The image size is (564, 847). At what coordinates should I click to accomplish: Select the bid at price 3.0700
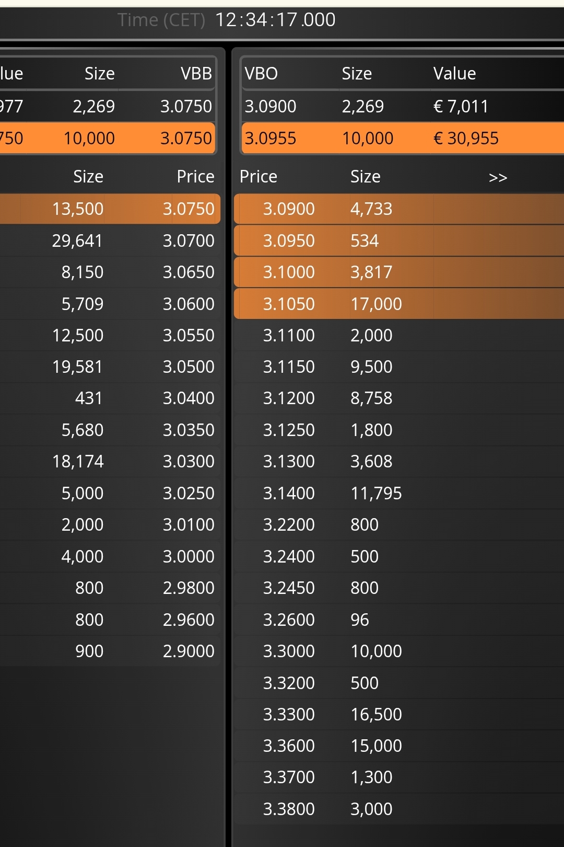[110, 241]
